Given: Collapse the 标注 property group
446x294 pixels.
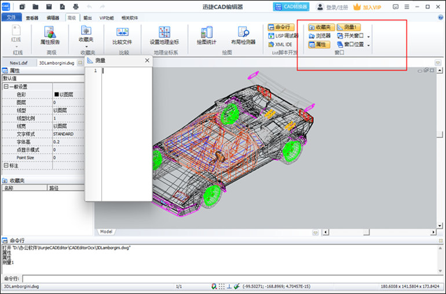Looking at the screenshot, I should point(6,165).
